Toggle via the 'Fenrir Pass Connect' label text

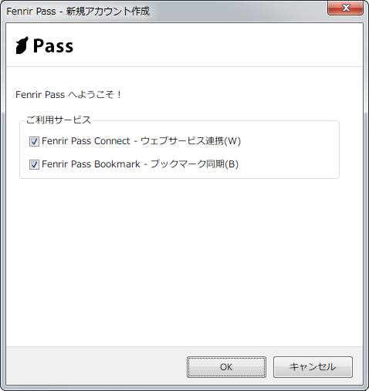click(86, 141)
